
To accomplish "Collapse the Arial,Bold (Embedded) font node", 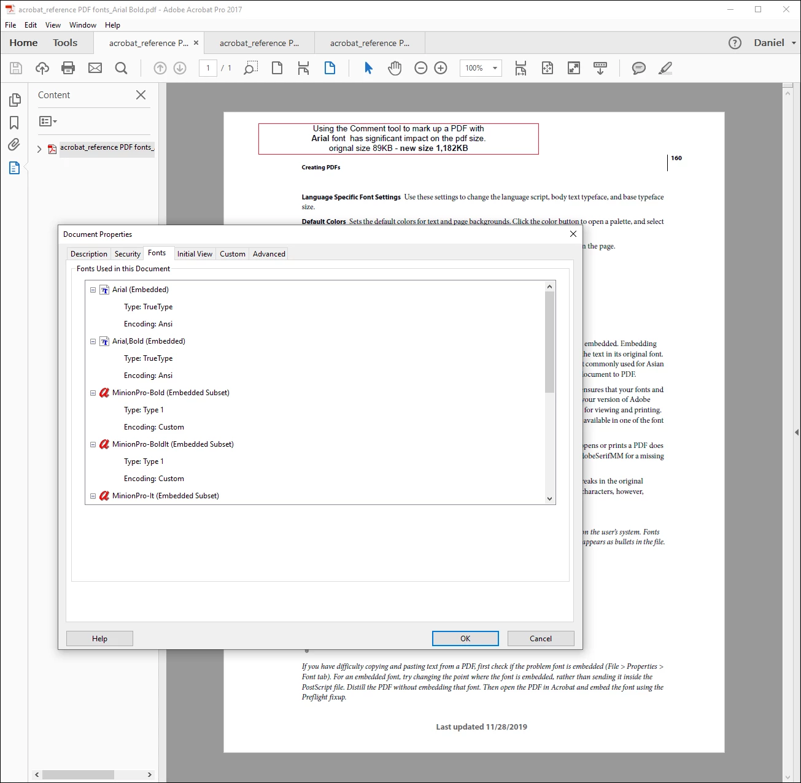I will pos(93,342).
